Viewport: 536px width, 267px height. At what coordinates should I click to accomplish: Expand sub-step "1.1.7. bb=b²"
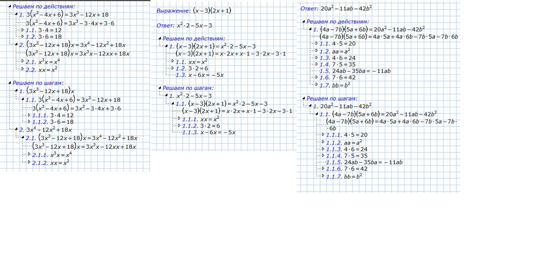(323, 176)
